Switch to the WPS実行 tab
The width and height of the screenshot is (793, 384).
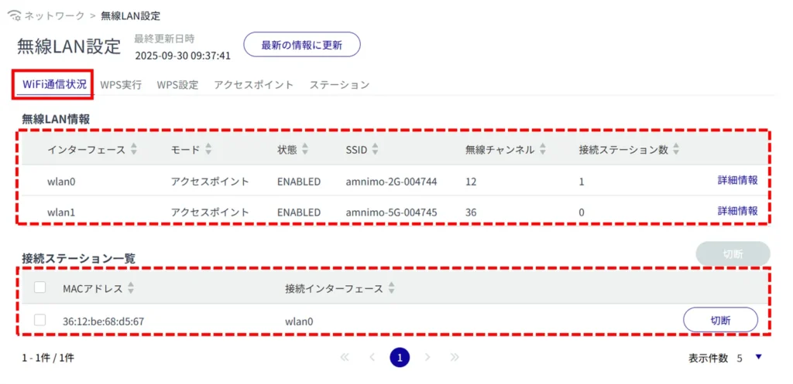(121, 85)
